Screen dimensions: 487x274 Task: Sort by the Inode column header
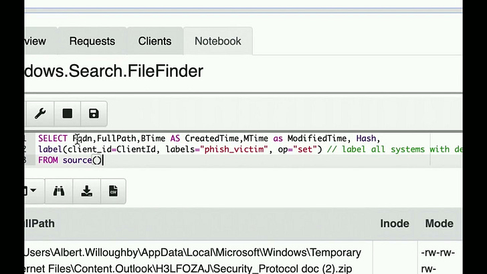(395, 223)
